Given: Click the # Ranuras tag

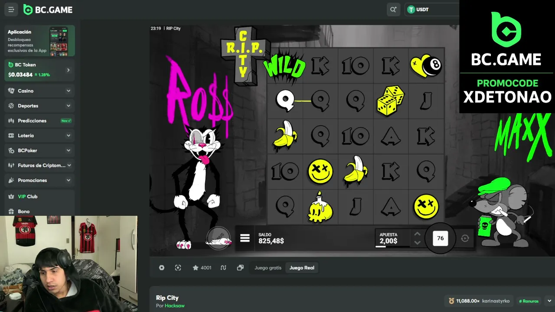Looking at the screenshot, I should [529, 301].
